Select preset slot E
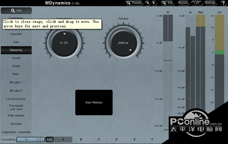The height and width of the screenshot is (144, 228). click(x=135, y=139)
